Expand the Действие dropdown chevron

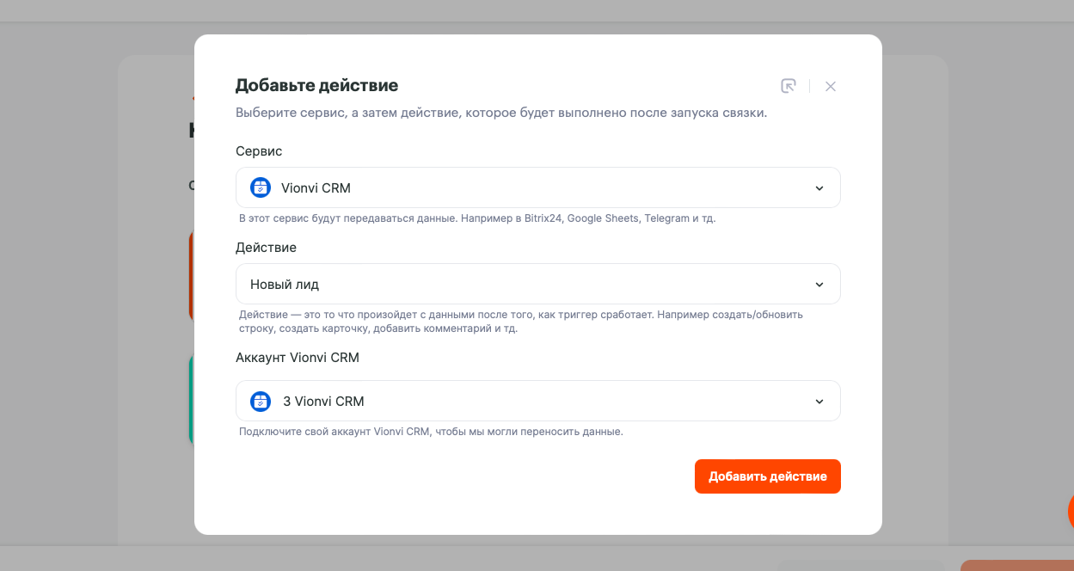[819, 285]
